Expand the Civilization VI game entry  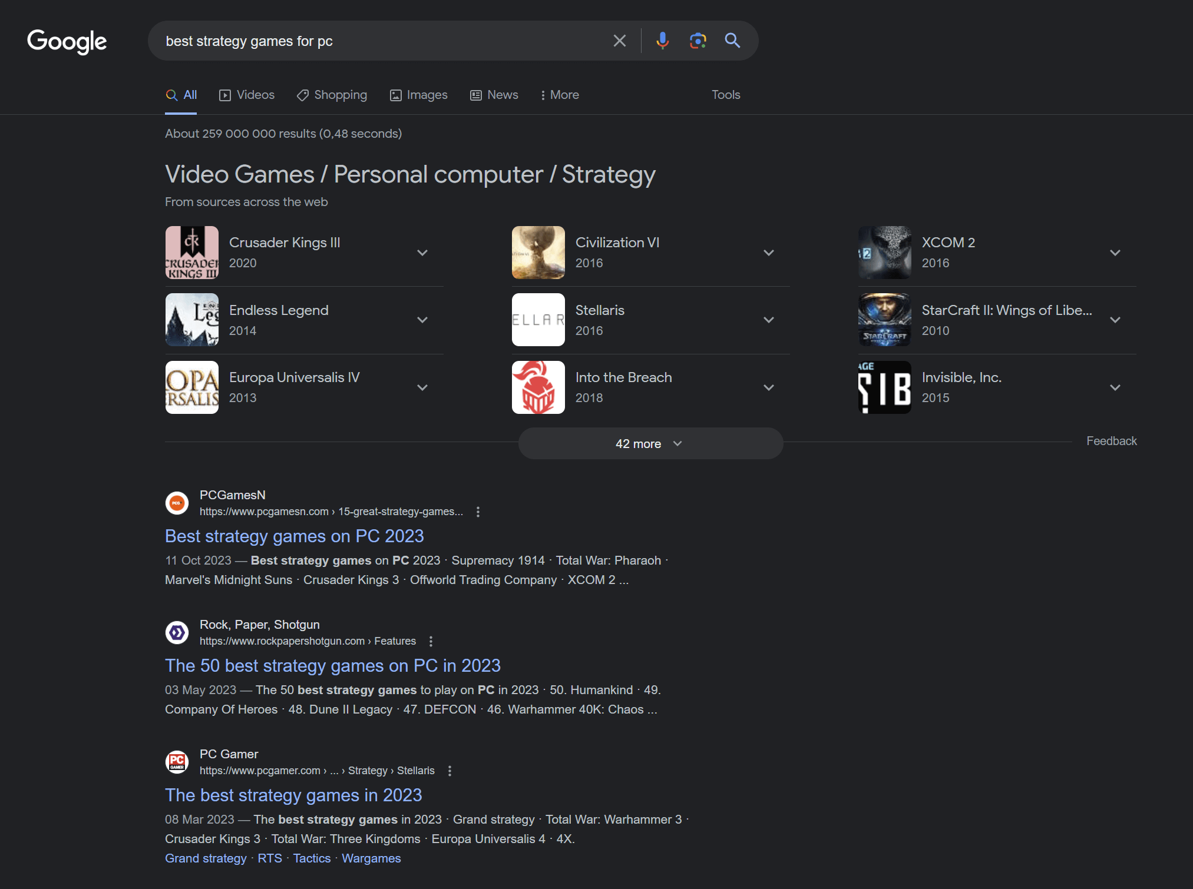click(771, 252)
